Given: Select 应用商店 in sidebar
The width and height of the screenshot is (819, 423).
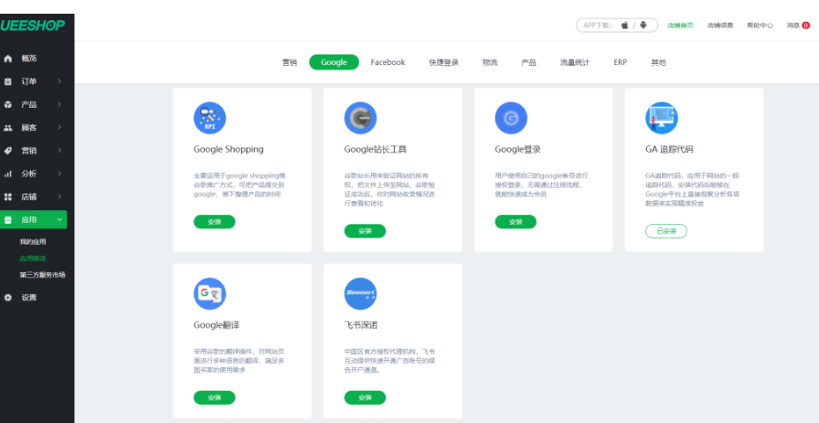Looking at the screenshot, I should (x=33, y=259).
